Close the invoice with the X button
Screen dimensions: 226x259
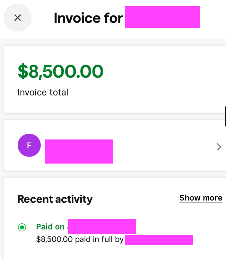coord(17,18)
